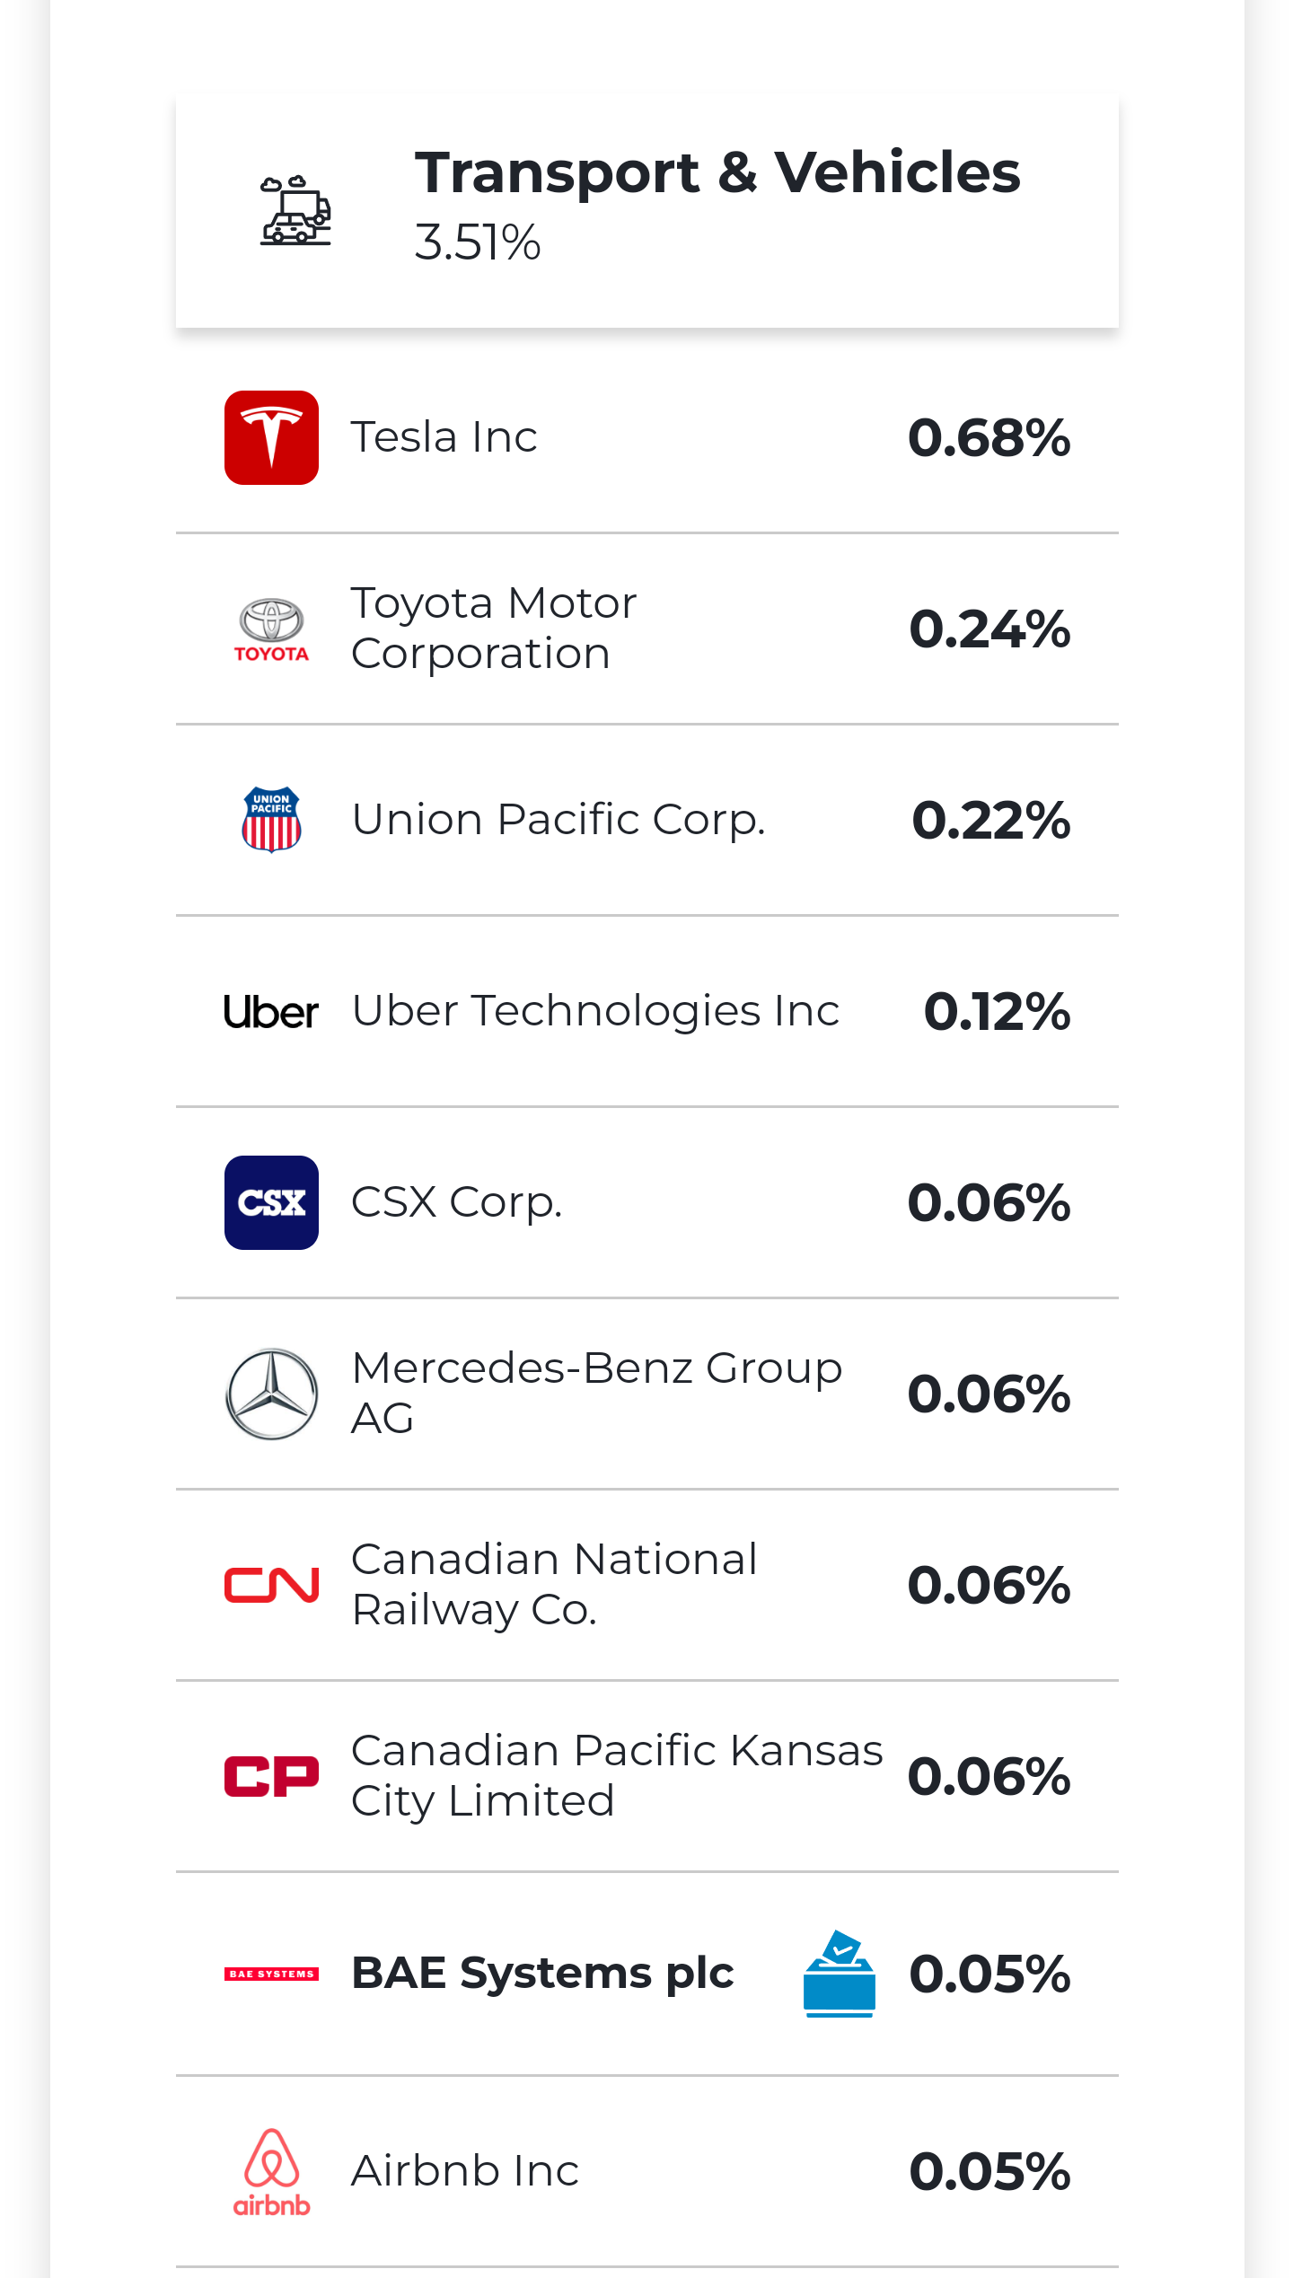Screen dimensions: 1293x2278
Task: Select the Tesla Inc company name
Action: click(444, 437)
